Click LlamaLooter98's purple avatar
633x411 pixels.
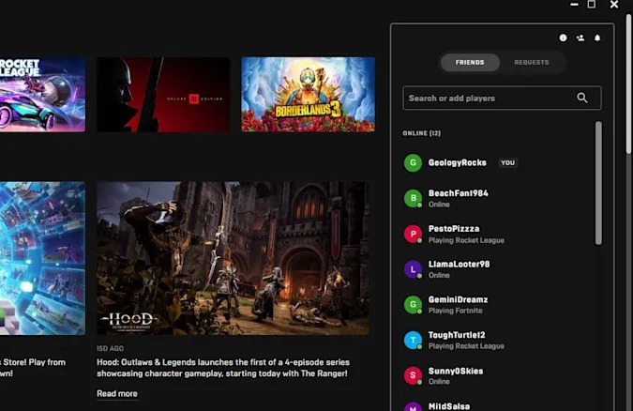[x=413, y=269]
